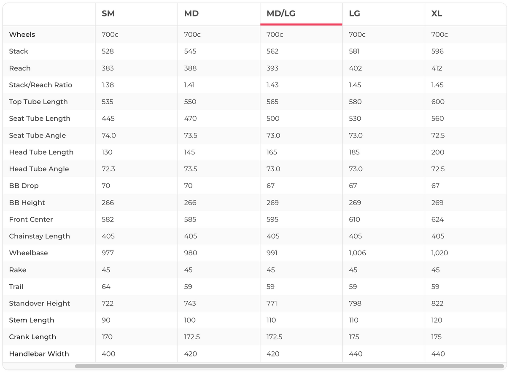Click the 1,020 wheelbase value for XL
The height and width of the screenshot is (375, 512).
tap(439, 253)
